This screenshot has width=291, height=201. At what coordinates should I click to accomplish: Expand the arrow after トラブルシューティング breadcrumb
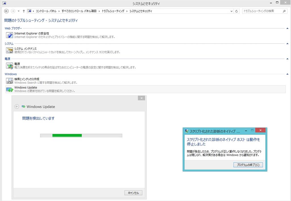[127, 11]
